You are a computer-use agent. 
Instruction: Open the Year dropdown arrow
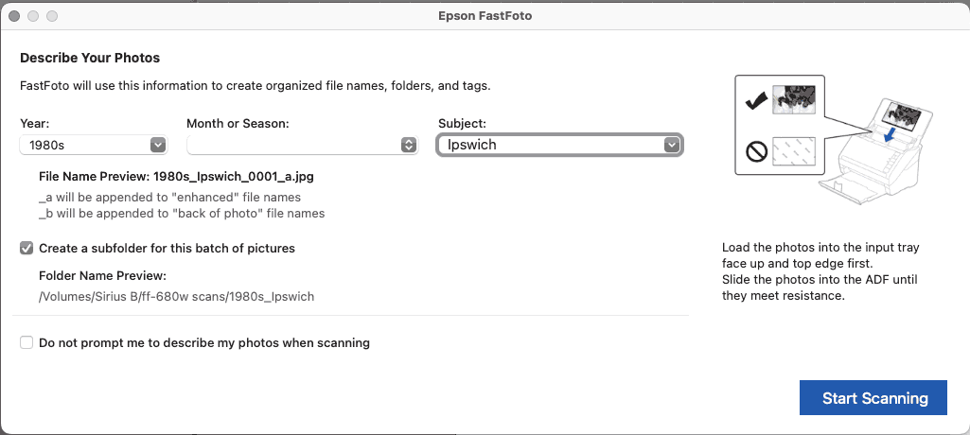click(158, 146)
